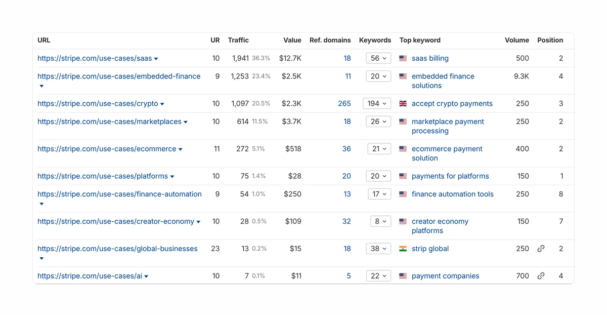Open the link icon on the ai row
This screenshot has height=317, width=607.
tap(541, 276)
